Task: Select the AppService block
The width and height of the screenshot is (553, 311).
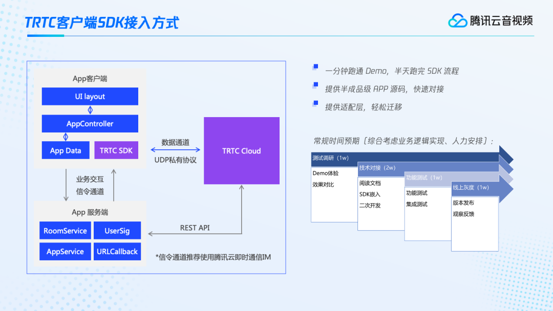Action: (65, 252)
